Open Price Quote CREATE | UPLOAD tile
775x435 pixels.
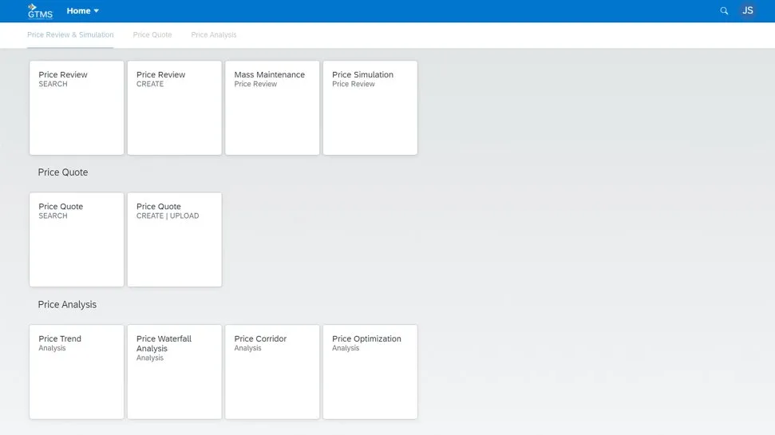(174, 239)
